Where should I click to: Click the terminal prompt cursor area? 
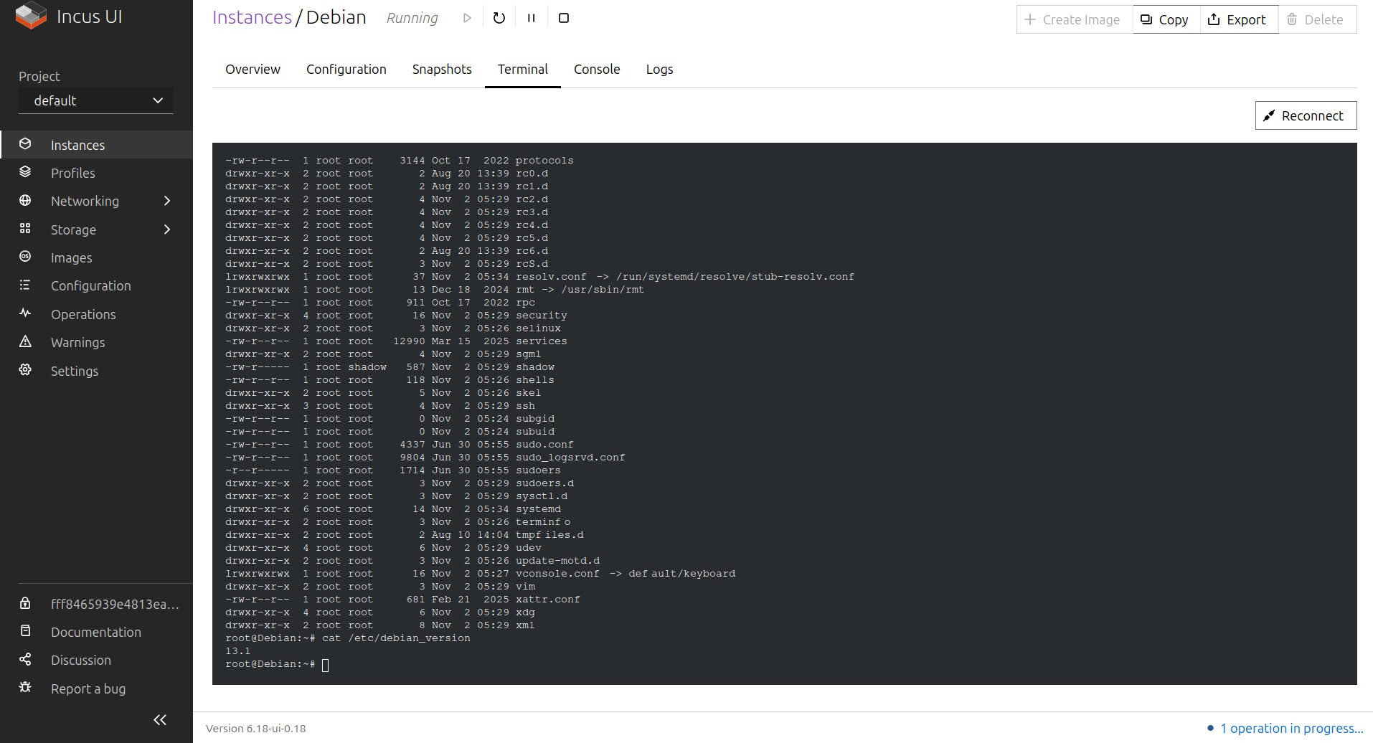pos(326,665)
